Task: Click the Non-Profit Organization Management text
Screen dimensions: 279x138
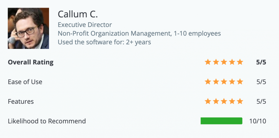Action: 114,33
